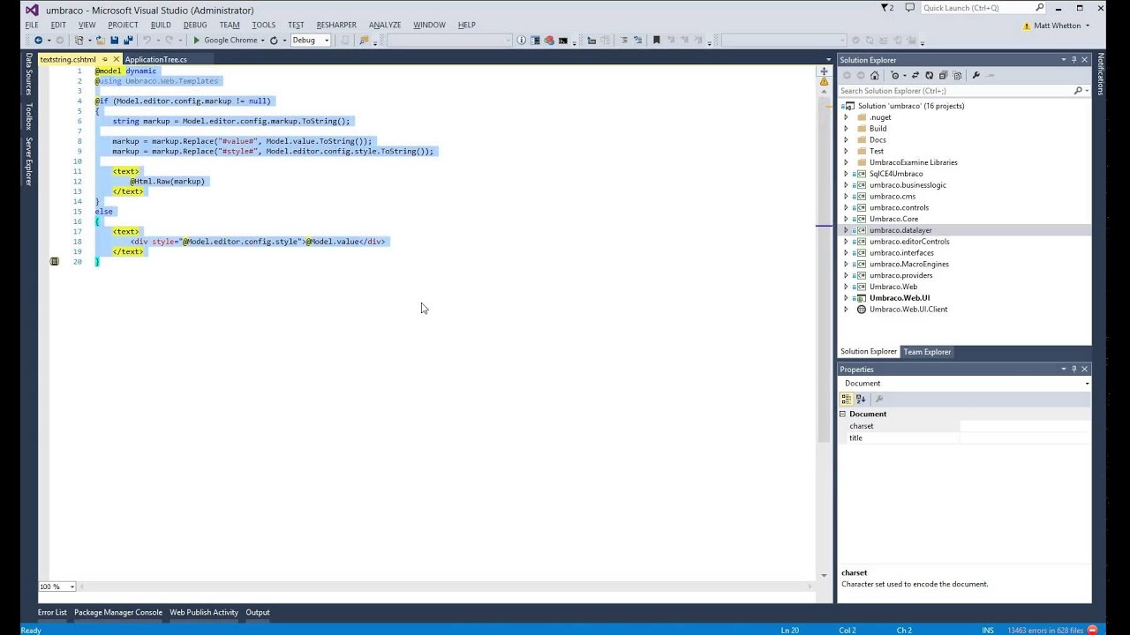Click the red error indicator in status bar

click(x=1093, y=630)
